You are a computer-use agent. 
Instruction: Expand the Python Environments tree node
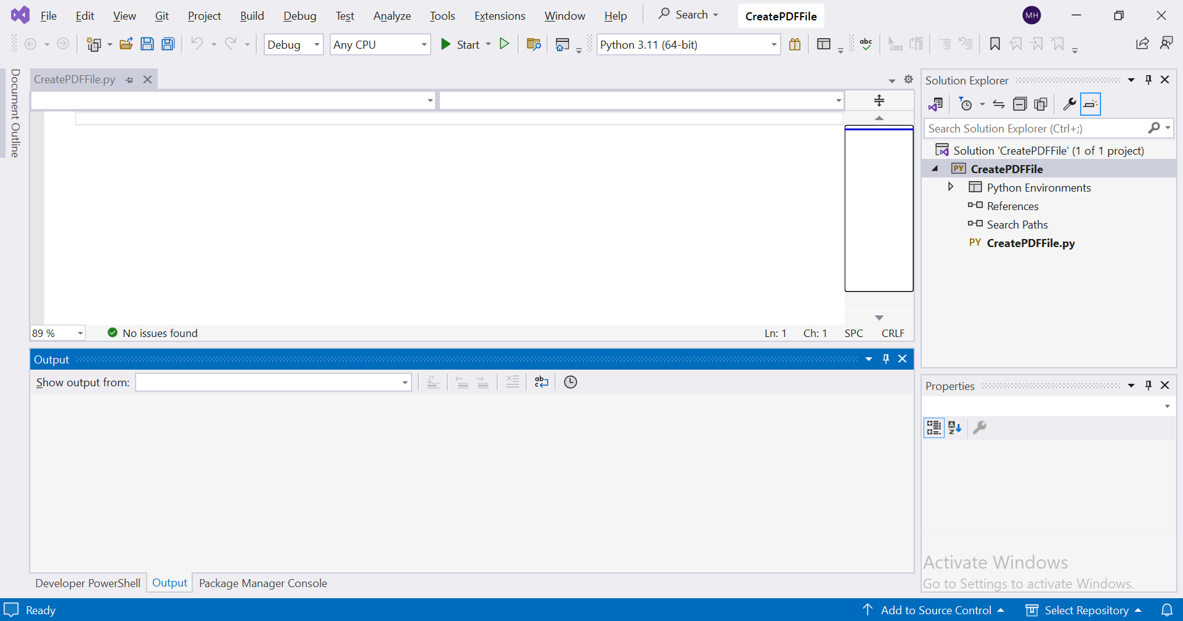coord(951,187)
